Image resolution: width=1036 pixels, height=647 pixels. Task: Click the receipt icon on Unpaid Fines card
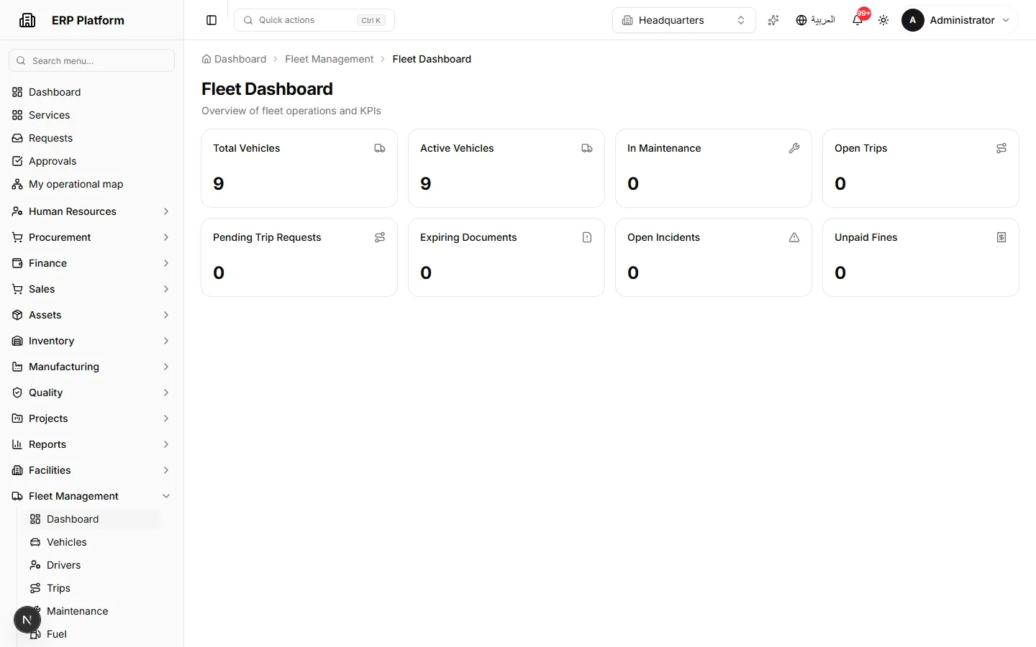click(1001, 237)
